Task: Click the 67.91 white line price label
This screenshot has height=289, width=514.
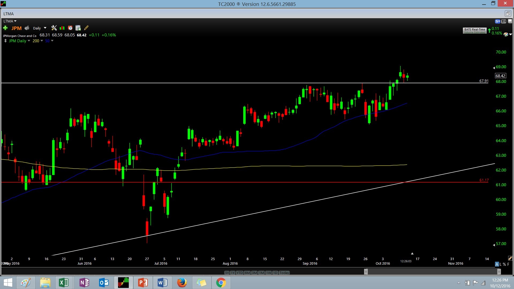Action: tap(484, 81)
